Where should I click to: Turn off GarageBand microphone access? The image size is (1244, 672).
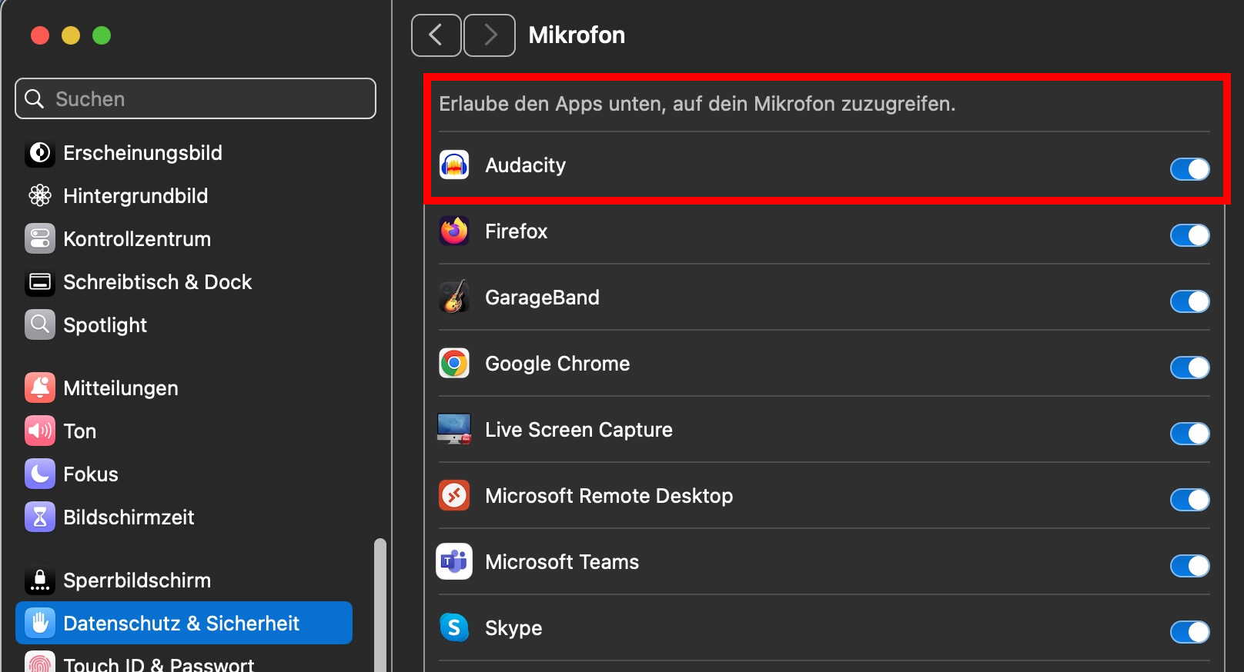[x=1189, y=301]
